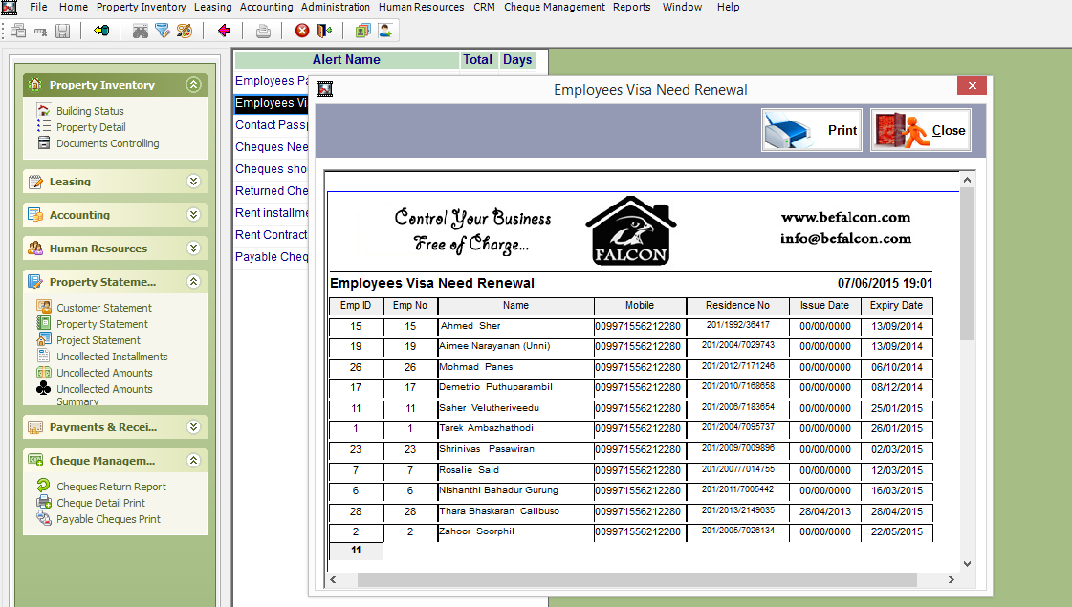Click the Expiry Date column header
The height and width of the screenshot is (607, 1072).
(896, 306)
